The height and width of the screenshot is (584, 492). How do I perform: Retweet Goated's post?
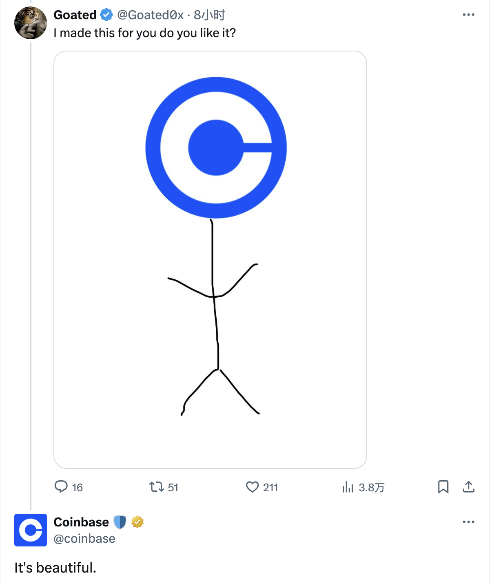156,487
